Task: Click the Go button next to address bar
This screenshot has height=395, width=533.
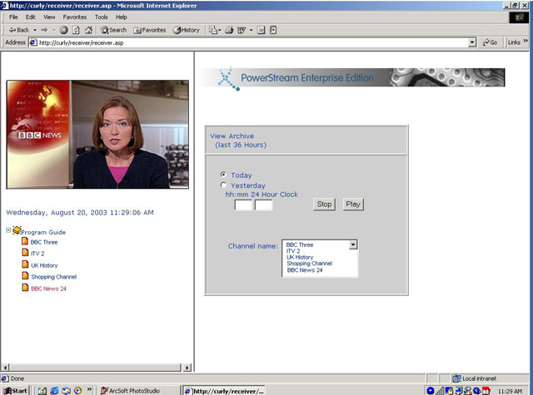Action: pyautogui.click(x=490, y=42)
